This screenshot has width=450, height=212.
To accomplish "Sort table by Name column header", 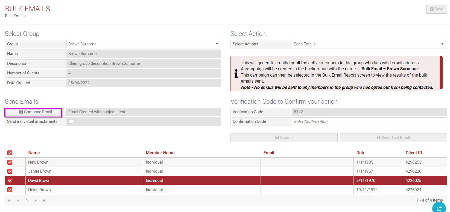I will tap(34, 153).
